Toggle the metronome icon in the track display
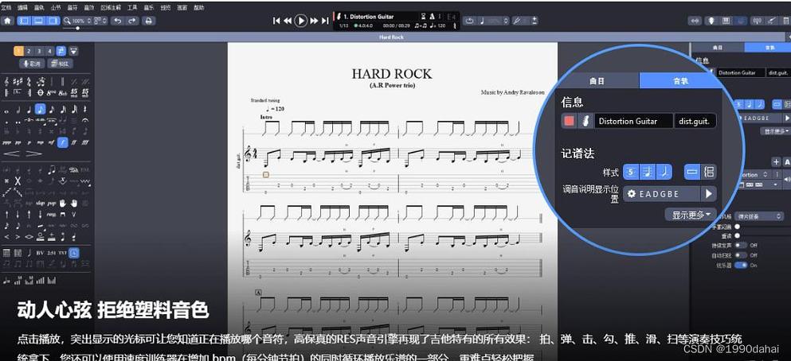The height and width of the screenshot is (361, 791). [x=433, y=16]
